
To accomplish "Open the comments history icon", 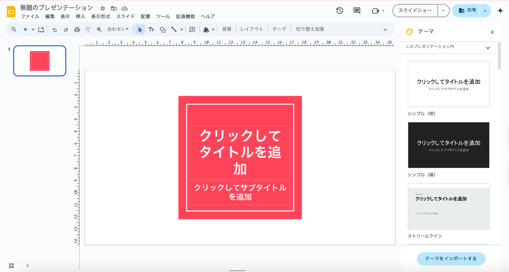I will coord(357,11).
